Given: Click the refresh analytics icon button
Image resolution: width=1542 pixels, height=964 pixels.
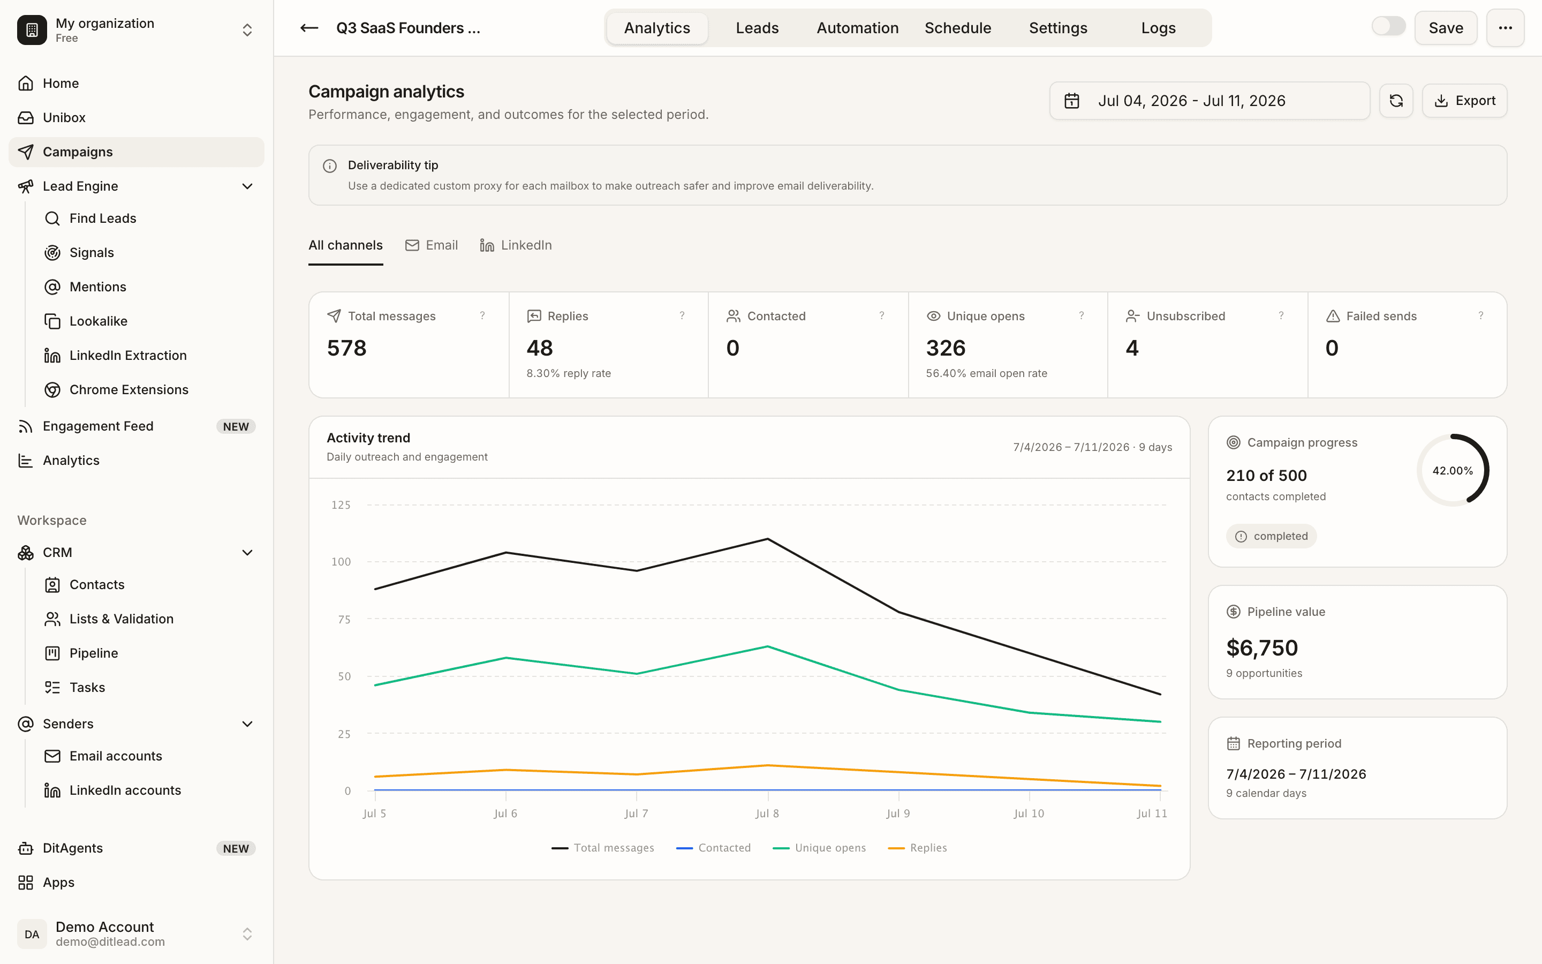Looking at the screenshot, I should tap(1396, 101).
